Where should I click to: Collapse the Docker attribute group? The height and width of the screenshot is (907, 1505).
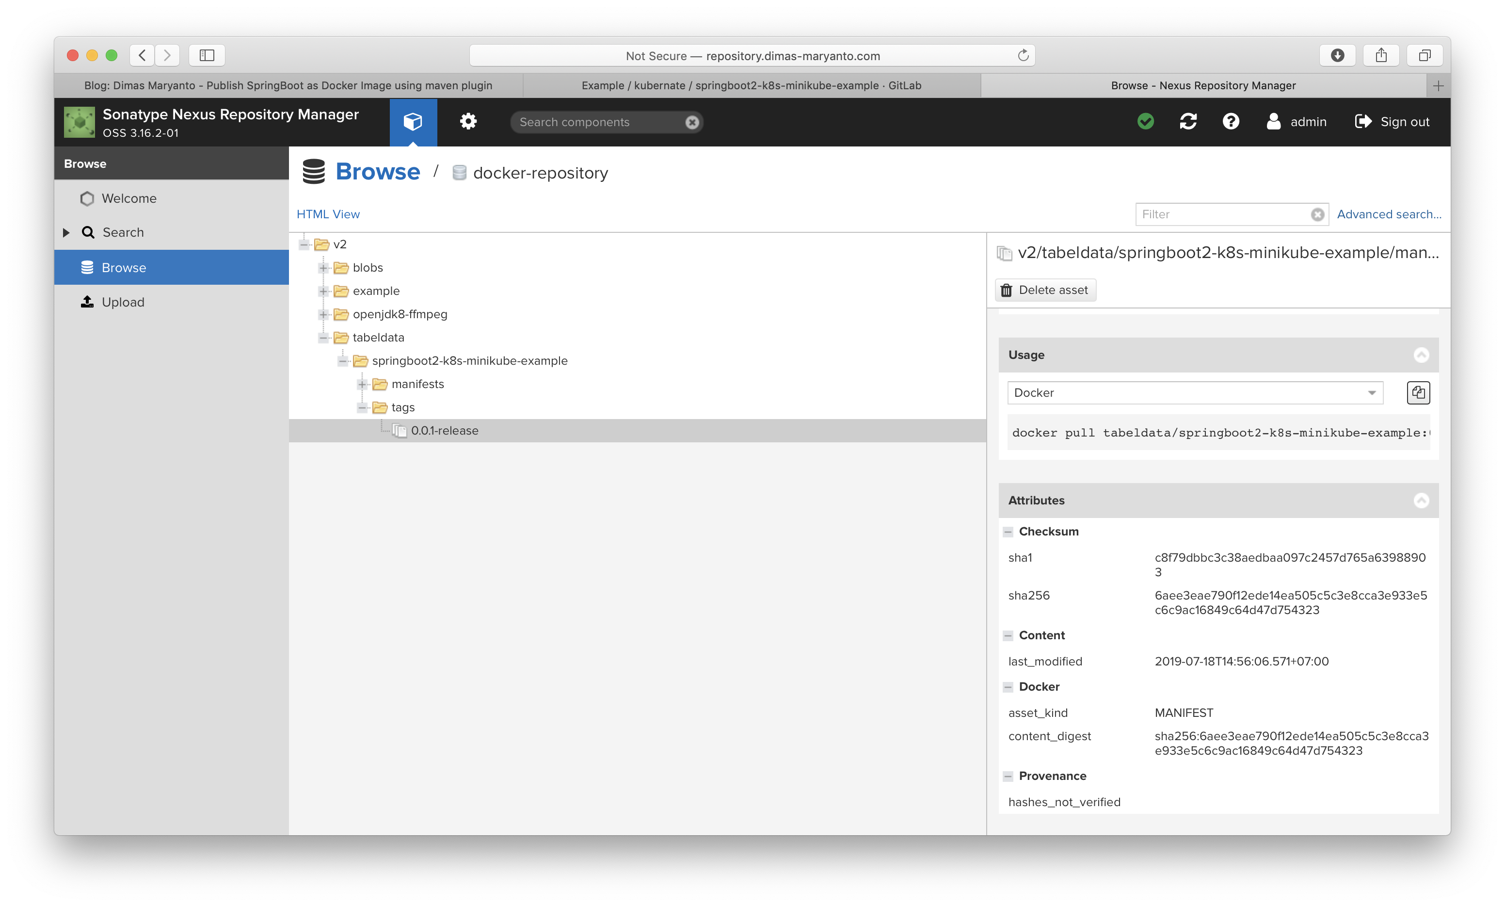tap(1008, 687)
